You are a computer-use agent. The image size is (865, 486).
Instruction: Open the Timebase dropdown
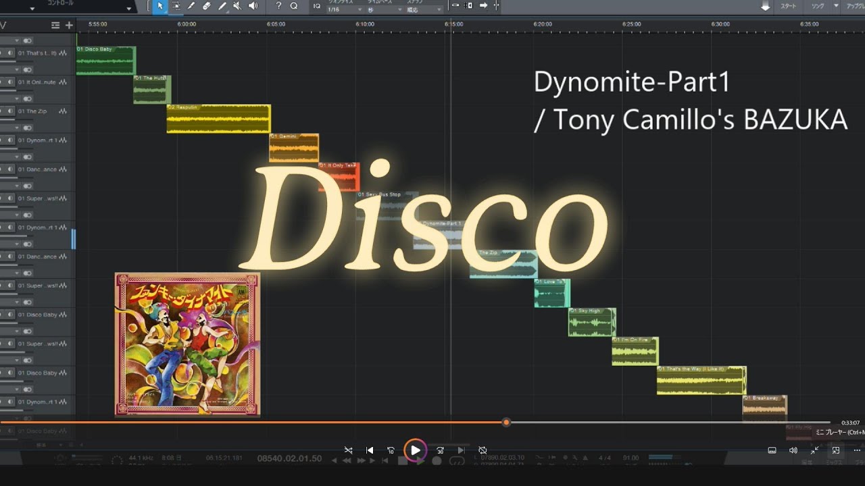pos(385,9)
